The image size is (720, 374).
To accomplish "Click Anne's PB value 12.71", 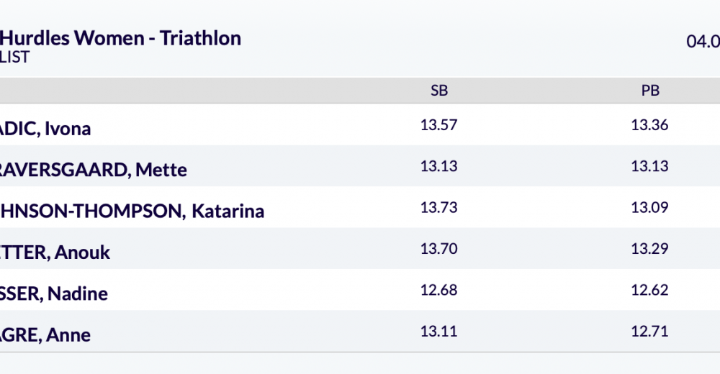I will tap(650, 332).
